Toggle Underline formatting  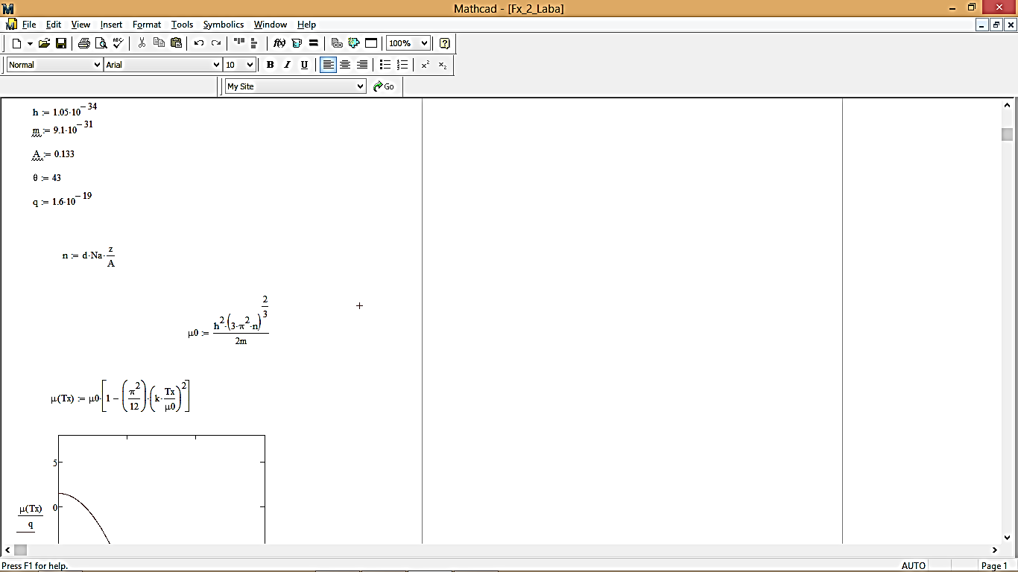click(x=304, y=65)
